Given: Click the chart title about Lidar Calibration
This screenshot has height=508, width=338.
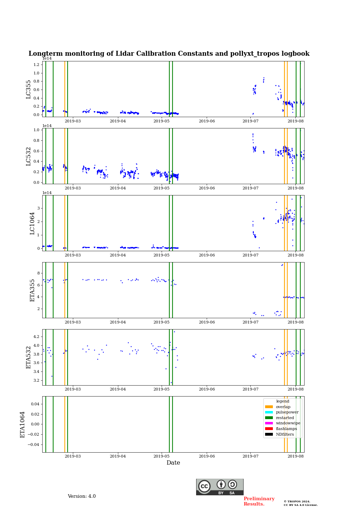Looking at the screenshot, I should [169, 54].
